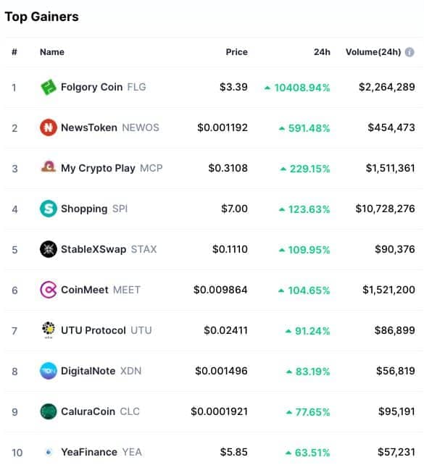Open the YeaFinance YEA coin link
The image size is (424, 465).
pyautogui.click(x=101, y=452)
